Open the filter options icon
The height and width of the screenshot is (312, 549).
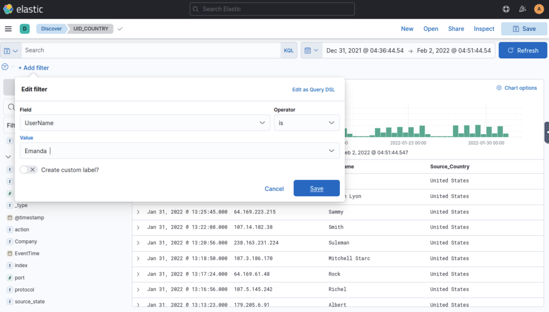click(x=5, y=67)
